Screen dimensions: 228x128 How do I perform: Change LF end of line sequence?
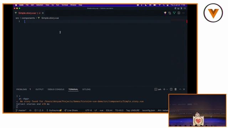pos(96,111)
